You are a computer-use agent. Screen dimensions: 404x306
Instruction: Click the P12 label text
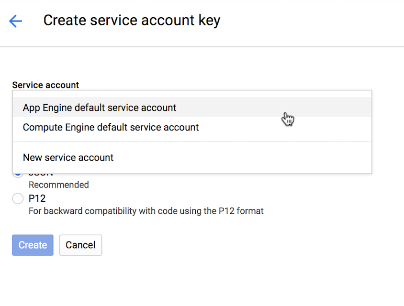tap(37, 198)
